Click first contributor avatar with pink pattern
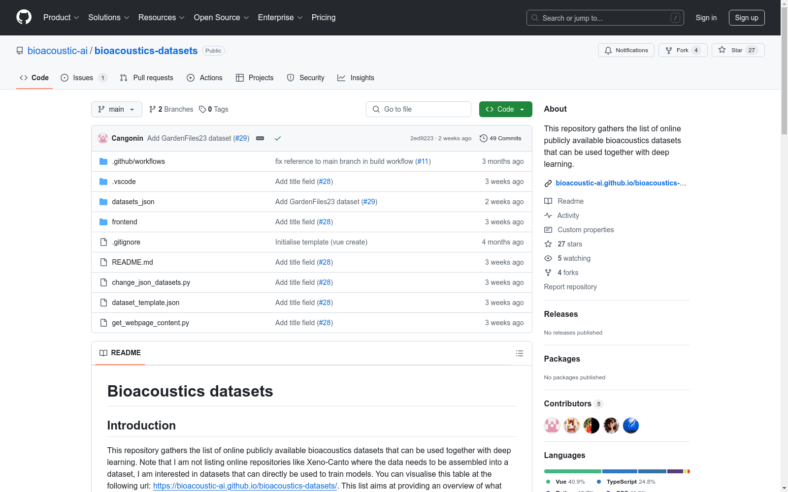The width and height of the screenshot is (788, 492). [552, 426]
